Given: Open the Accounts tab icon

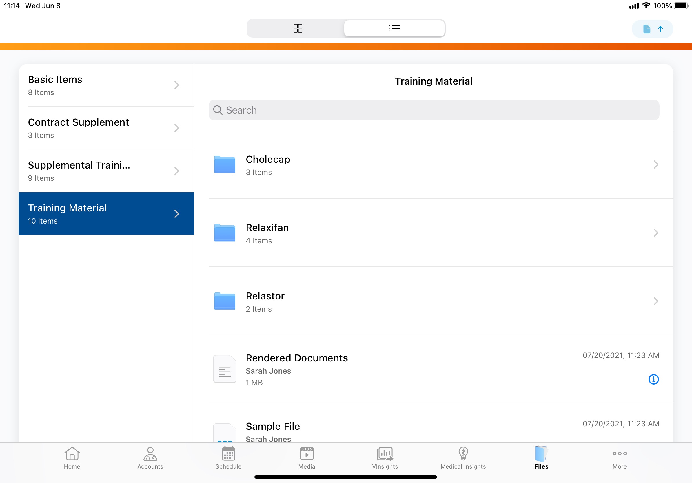Looking at the screenshot, I should [150, 453].
